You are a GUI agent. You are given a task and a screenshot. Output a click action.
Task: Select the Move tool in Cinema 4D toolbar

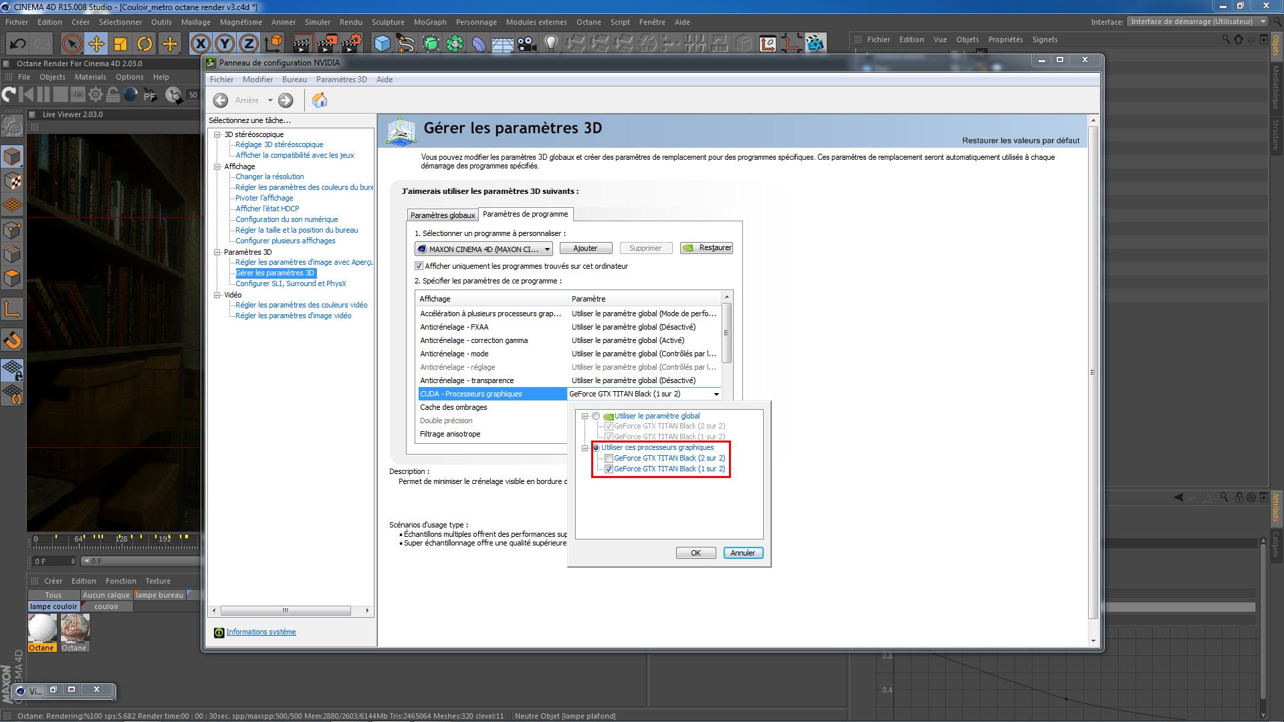(96, 44)
